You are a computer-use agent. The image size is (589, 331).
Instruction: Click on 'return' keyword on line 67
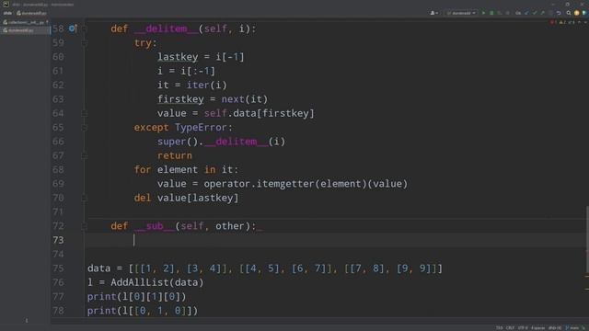(175, 155)
